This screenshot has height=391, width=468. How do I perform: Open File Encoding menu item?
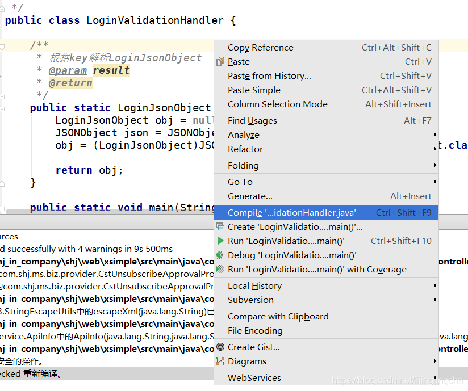click(326, 330)
